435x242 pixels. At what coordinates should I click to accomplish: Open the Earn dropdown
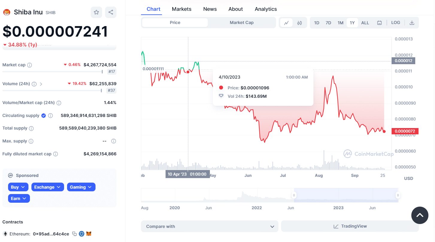coord(19,199)
